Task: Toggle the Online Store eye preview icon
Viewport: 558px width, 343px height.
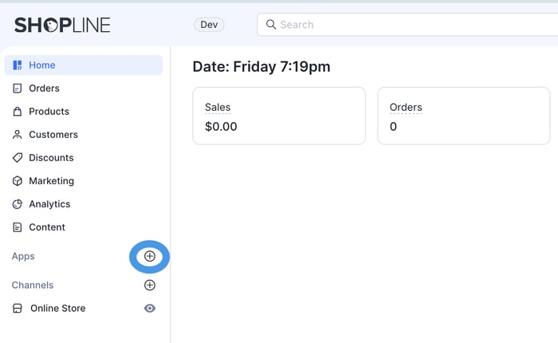Action: point(150,309)
